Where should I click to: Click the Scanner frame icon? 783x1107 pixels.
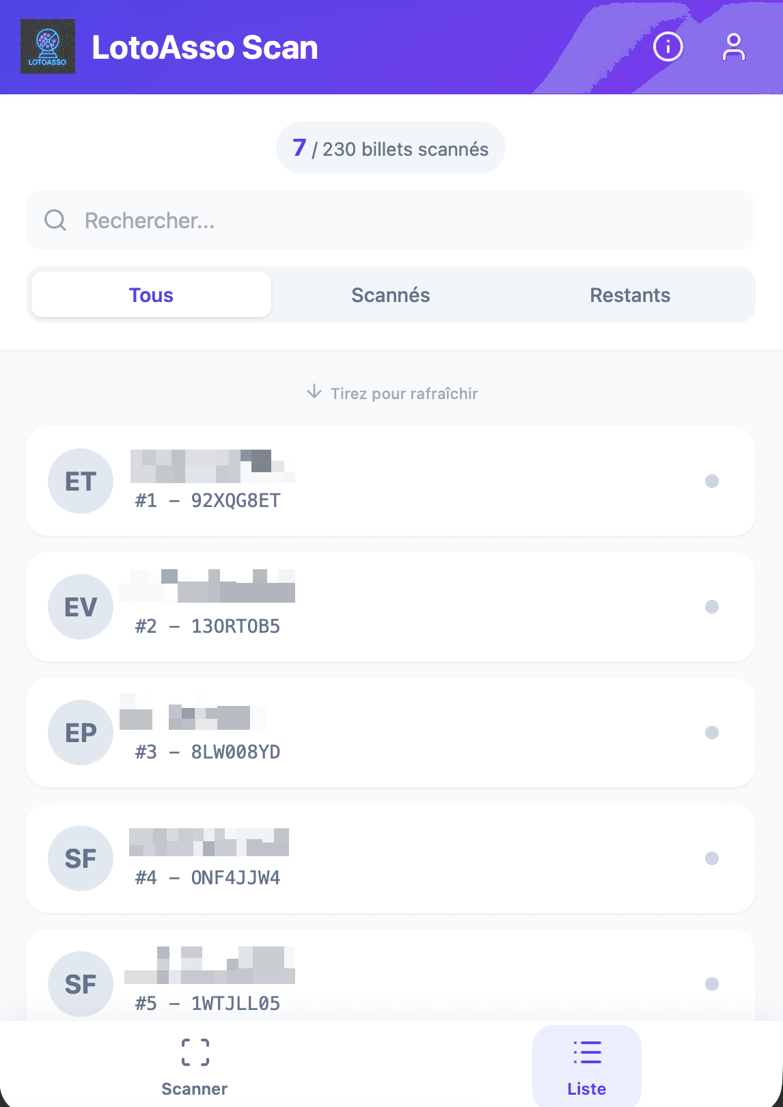[195, 1052]
